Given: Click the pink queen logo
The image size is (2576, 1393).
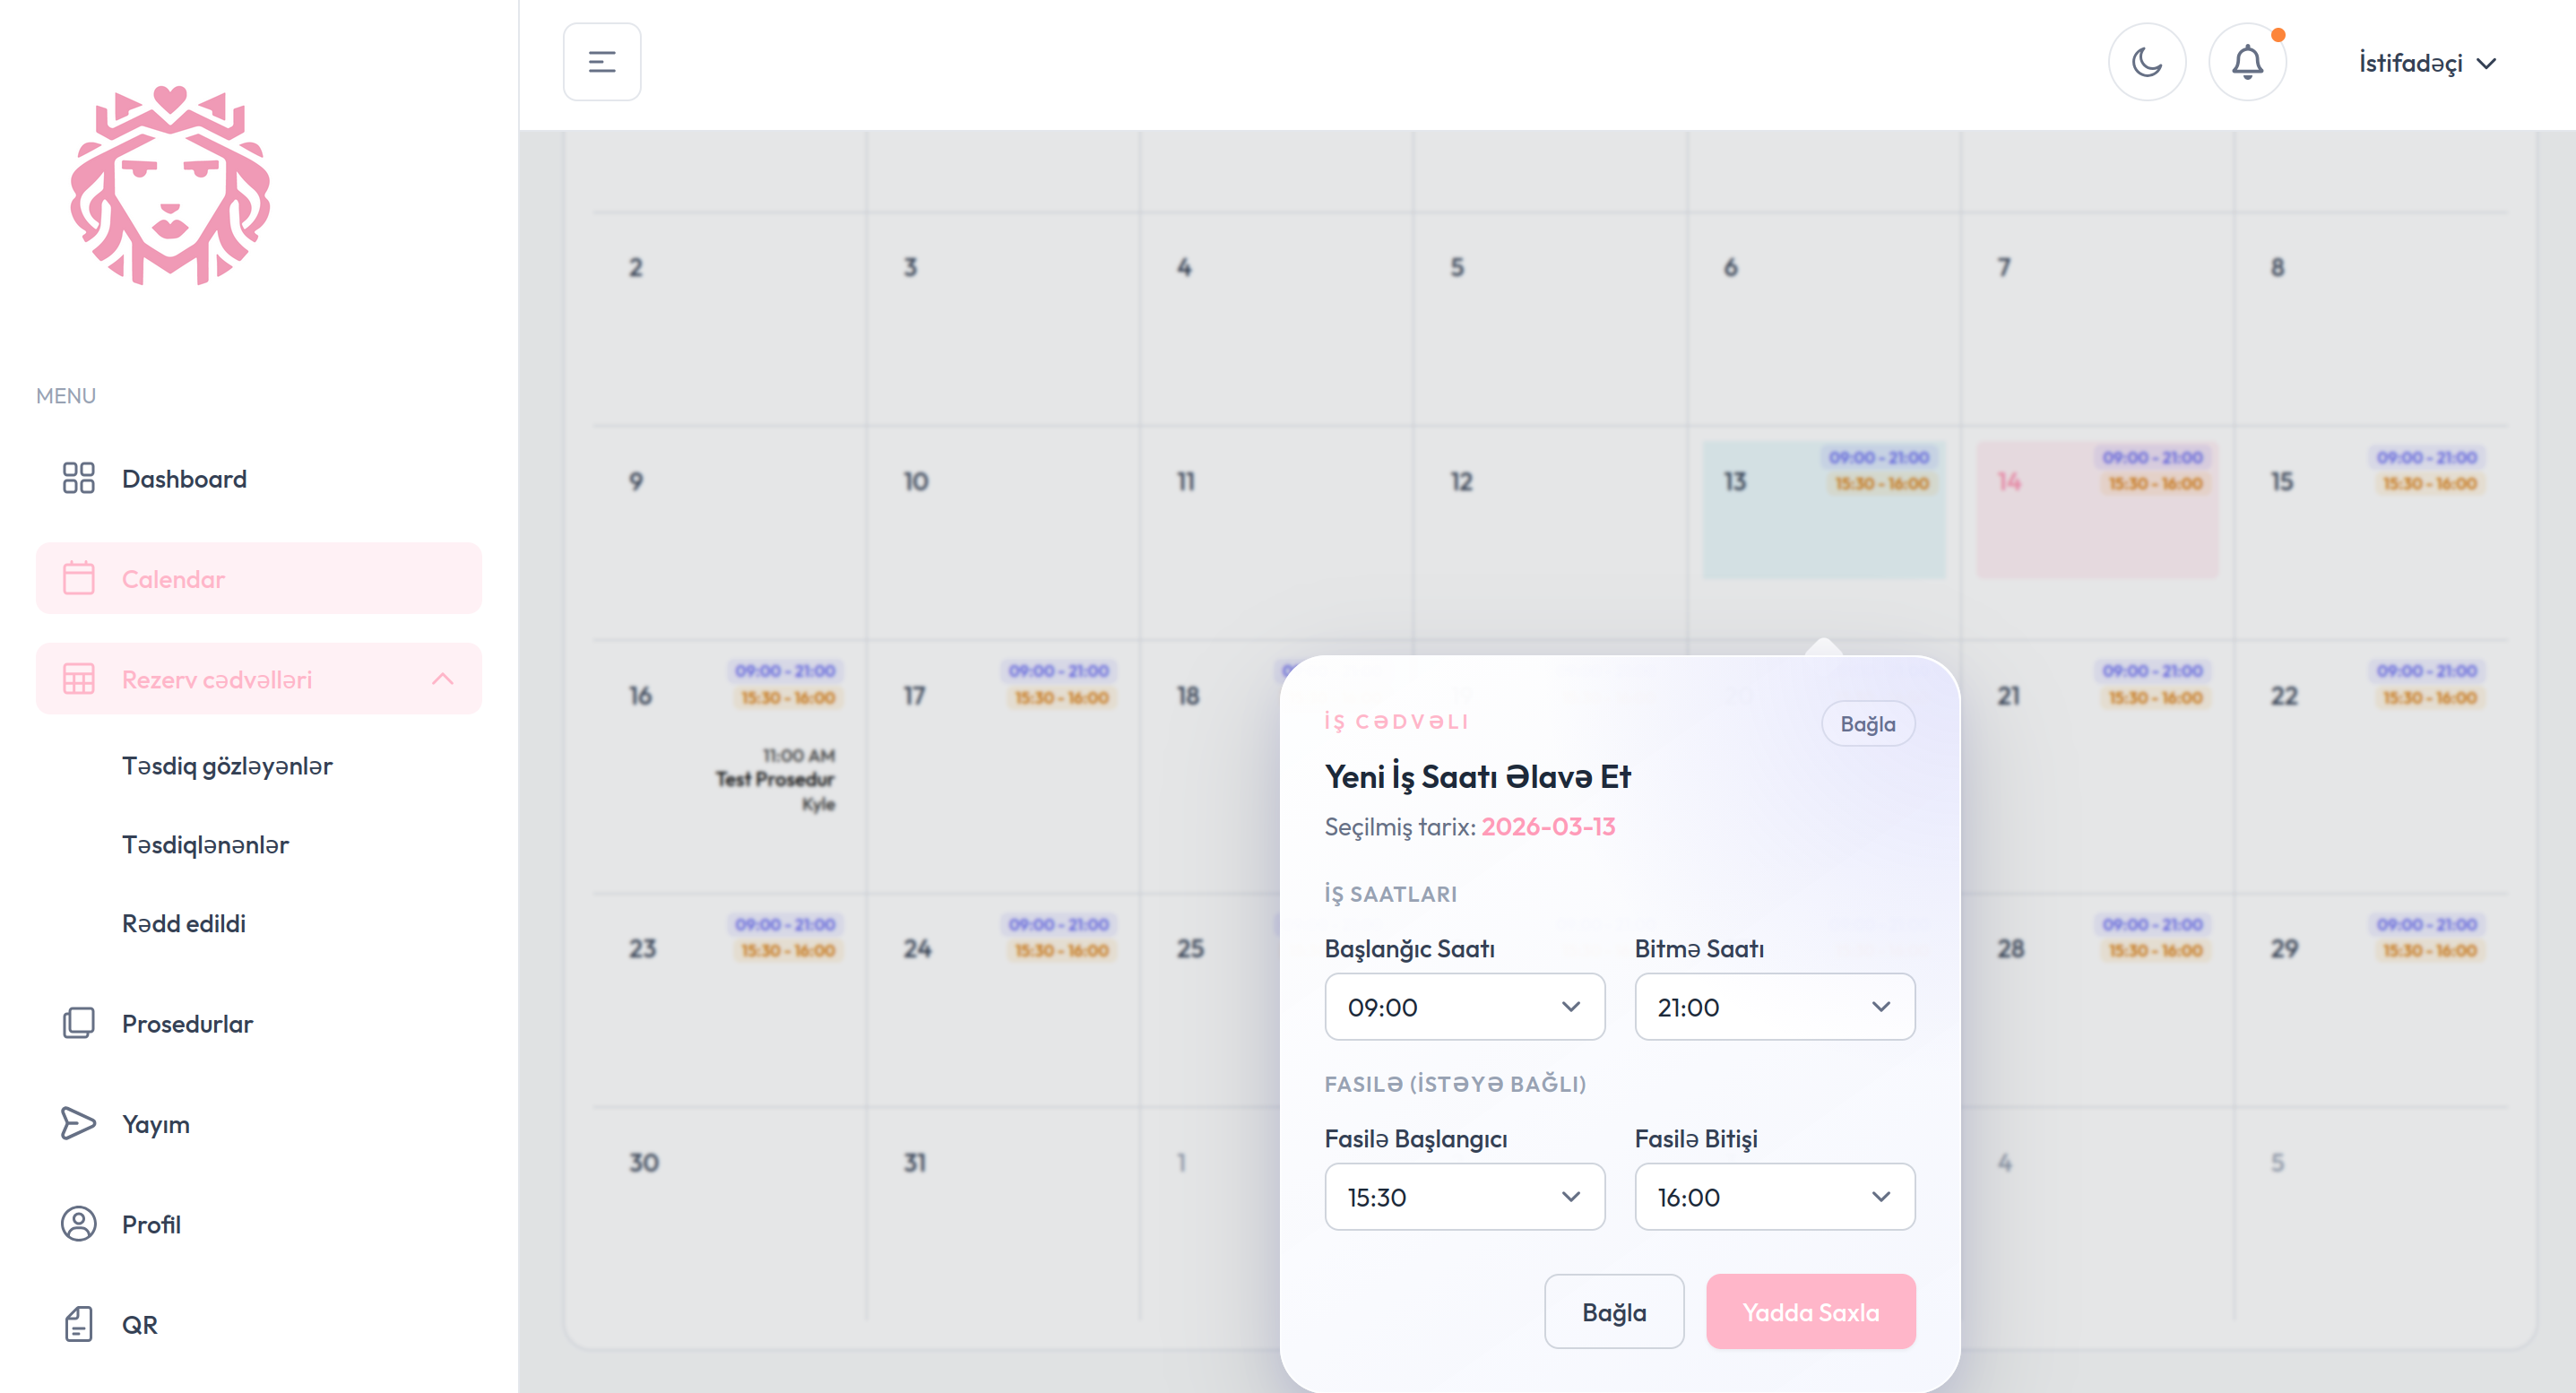Looking at the screenshot, I should tap(170, 186).
